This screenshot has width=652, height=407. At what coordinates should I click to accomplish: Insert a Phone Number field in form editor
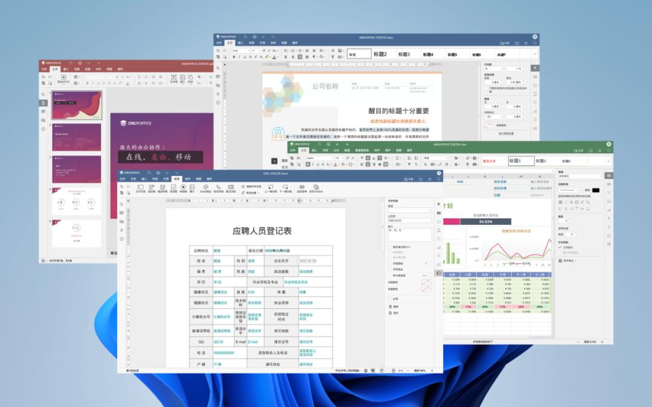pyautogui.click(x=219, y=187)
